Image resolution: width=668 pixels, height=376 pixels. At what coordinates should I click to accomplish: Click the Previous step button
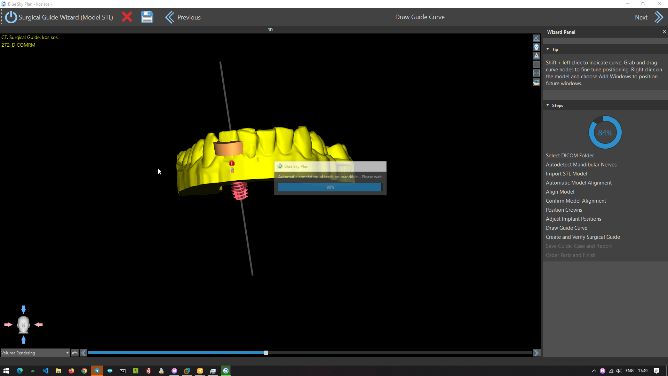[183, 17]
